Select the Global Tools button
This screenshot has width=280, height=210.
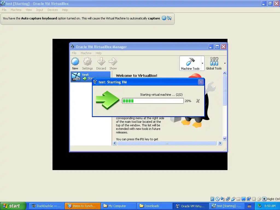coord(214,63)
